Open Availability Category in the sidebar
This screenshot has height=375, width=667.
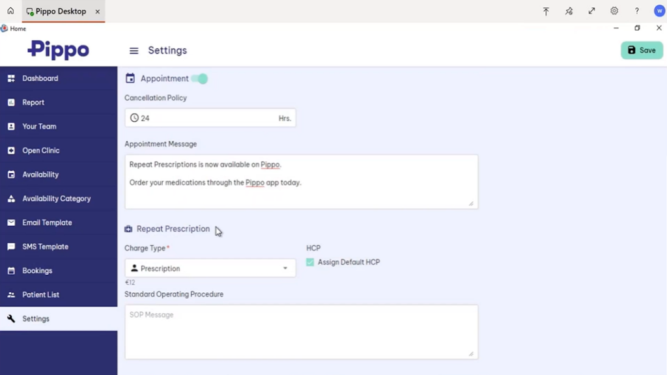coord(56,199)
